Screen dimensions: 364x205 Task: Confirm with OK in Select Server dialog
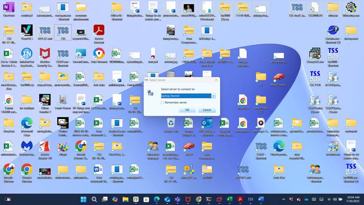point(187,110)
